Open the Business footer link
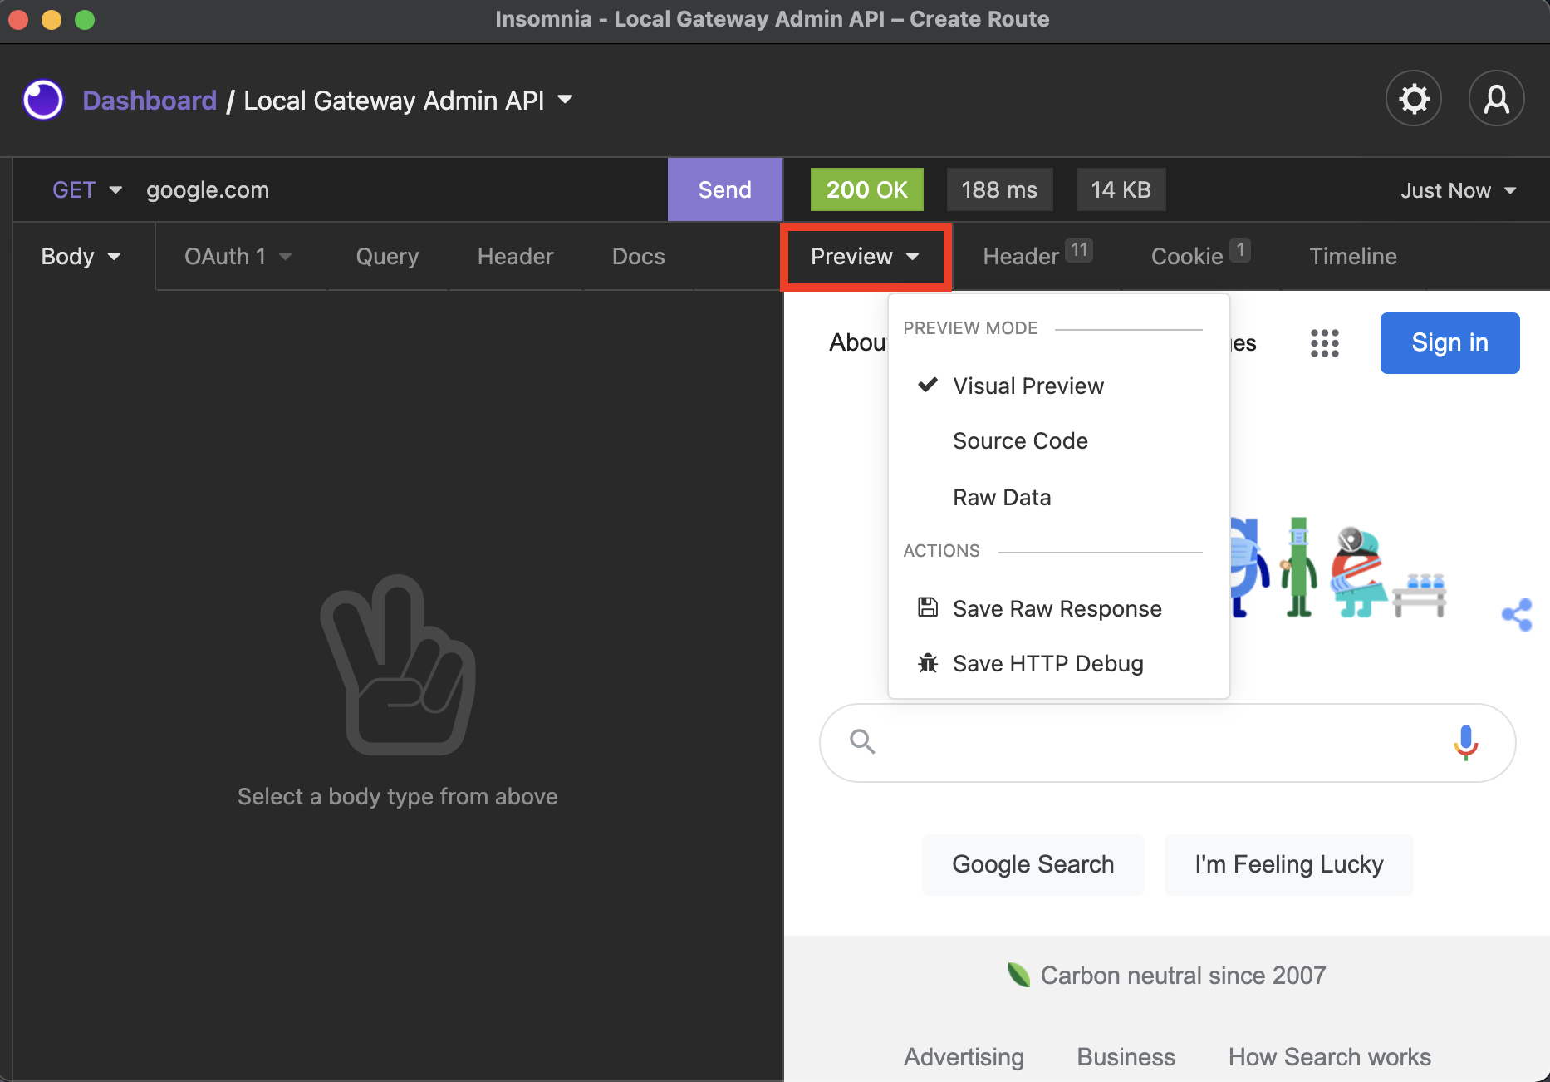1550x1082 pixels. click(1126, 1056)
